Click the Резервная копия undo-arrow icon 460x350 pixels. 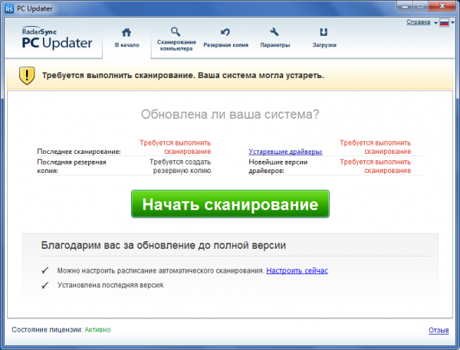225,31
